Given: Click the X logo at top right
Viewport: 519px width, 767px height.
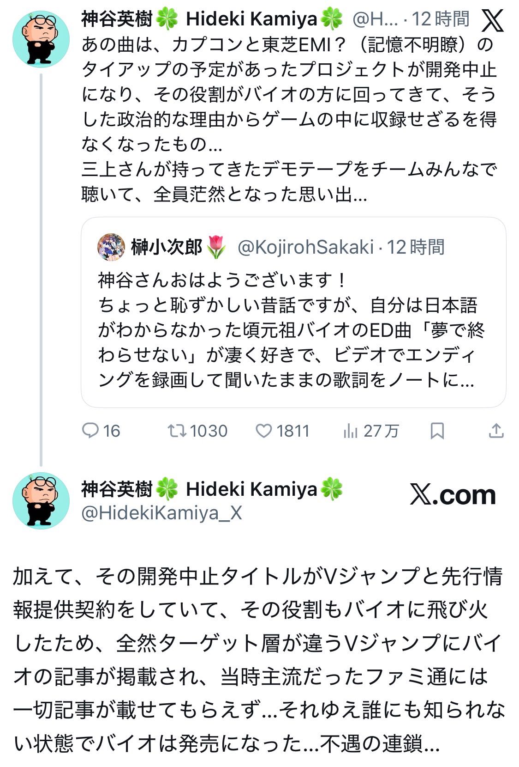Looking at the screenshot, I should tap(493, 20).
